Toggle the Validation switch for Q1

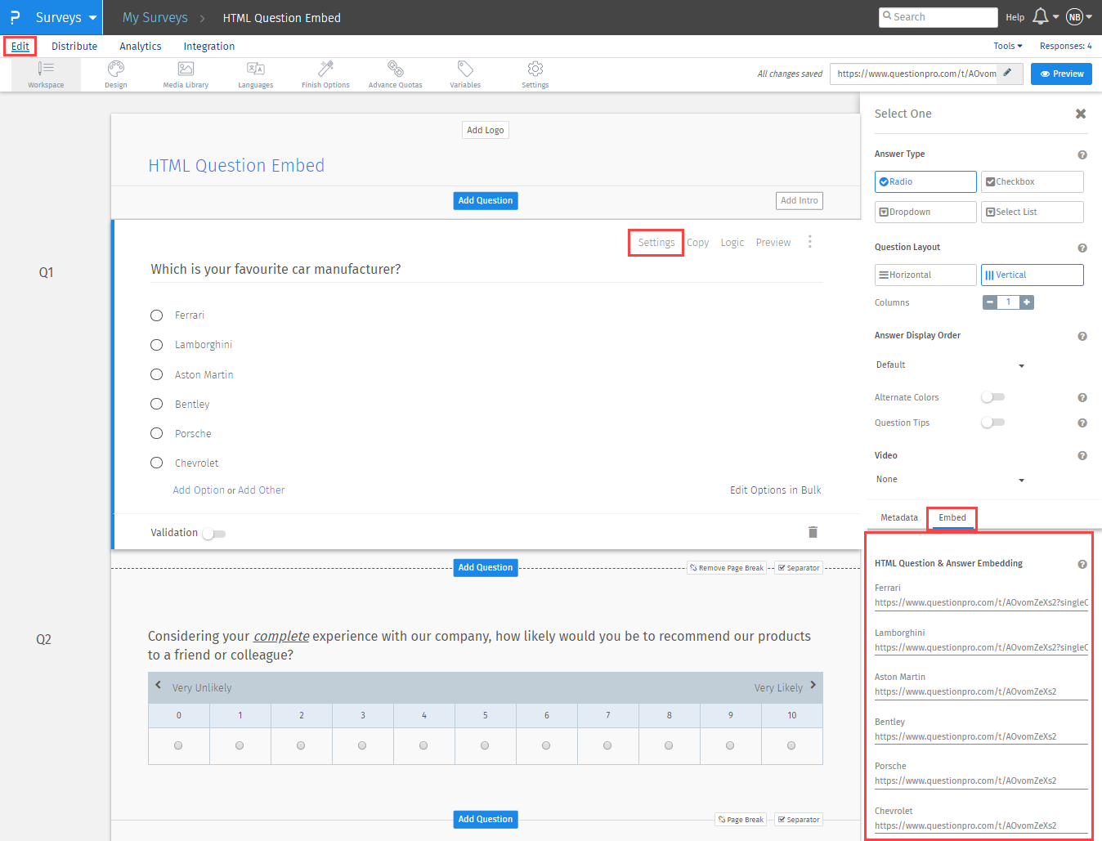click(x=214, y=534)
